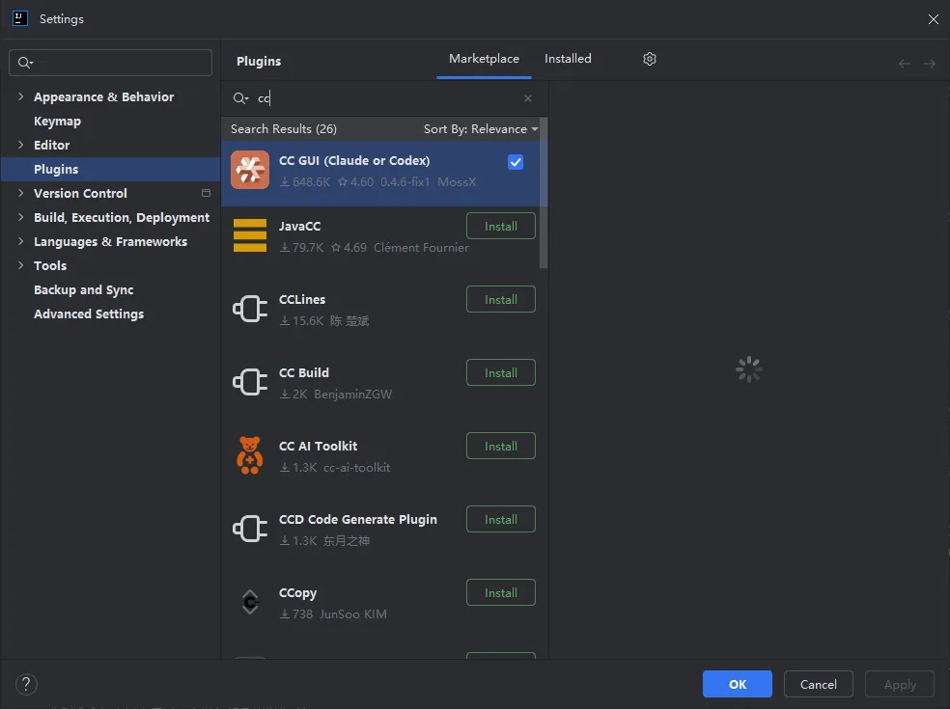Click the JunSoo KIM vendor name
Viewport: 950px width, 709px height.
click(352, 614)
